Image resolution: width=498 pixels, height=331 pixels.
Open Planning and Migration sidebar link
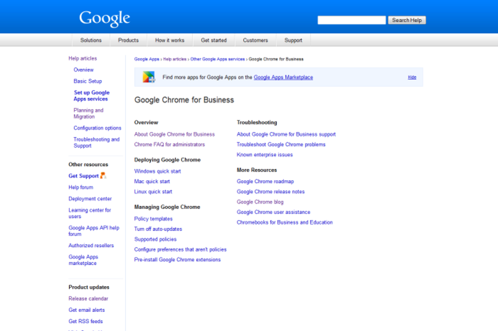click(88, 114)
